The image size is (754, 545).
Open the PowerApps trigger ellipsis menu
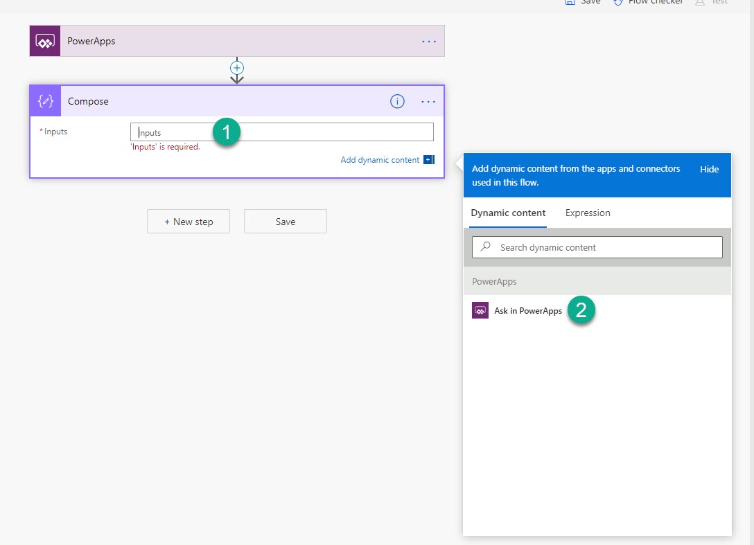click(429, 42)
